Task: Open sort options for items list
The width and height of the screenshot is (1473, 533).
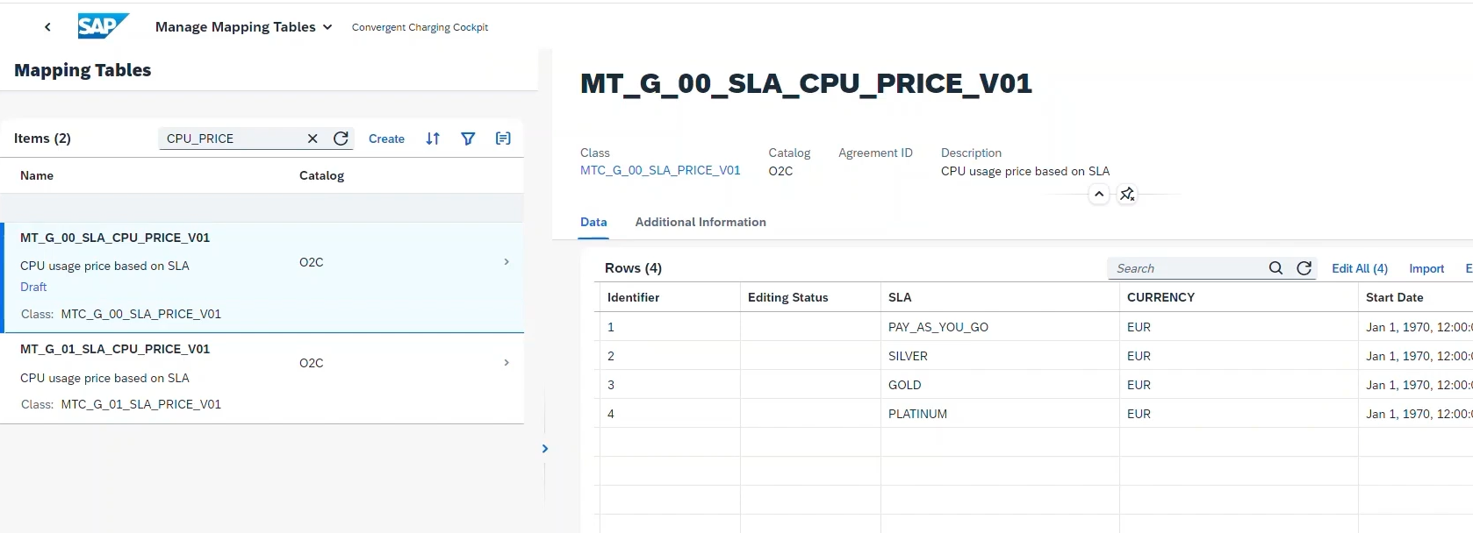Action: click(x=433, y=139)
